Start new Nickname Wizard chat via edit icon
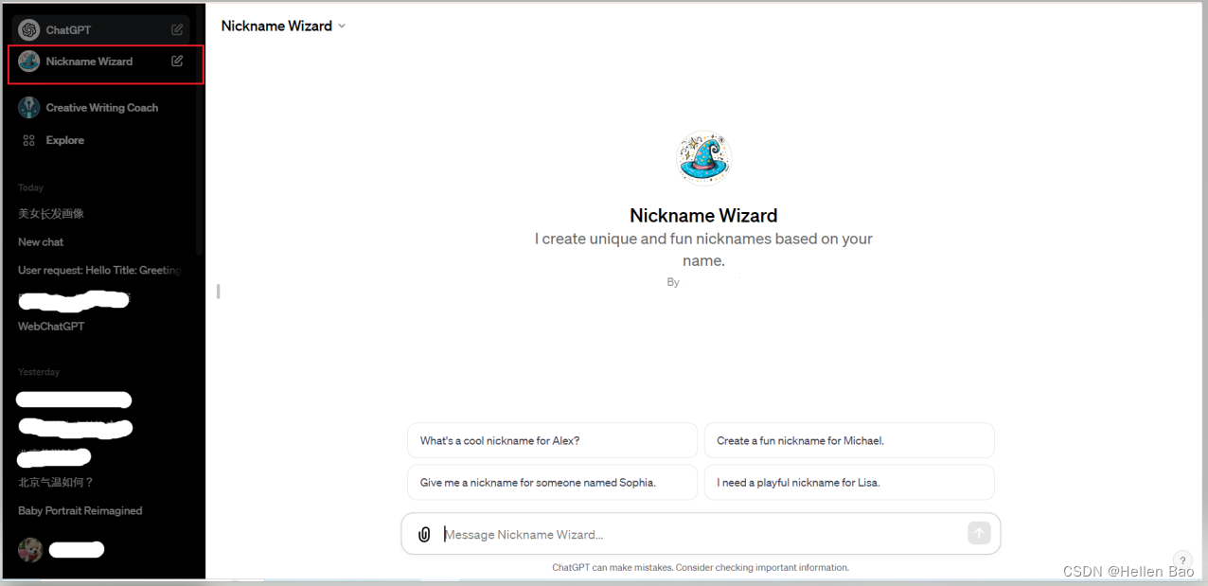Screen dimensions: 1208x586 177,62
